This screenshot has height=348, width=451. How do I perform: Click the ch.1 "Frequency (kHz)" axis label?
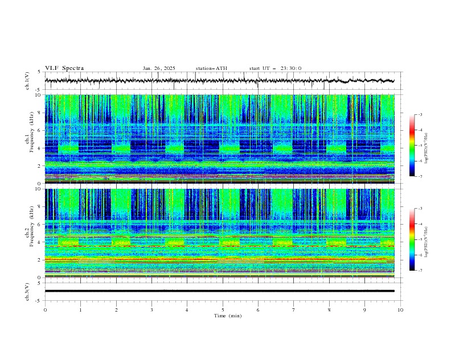point(31,132)
